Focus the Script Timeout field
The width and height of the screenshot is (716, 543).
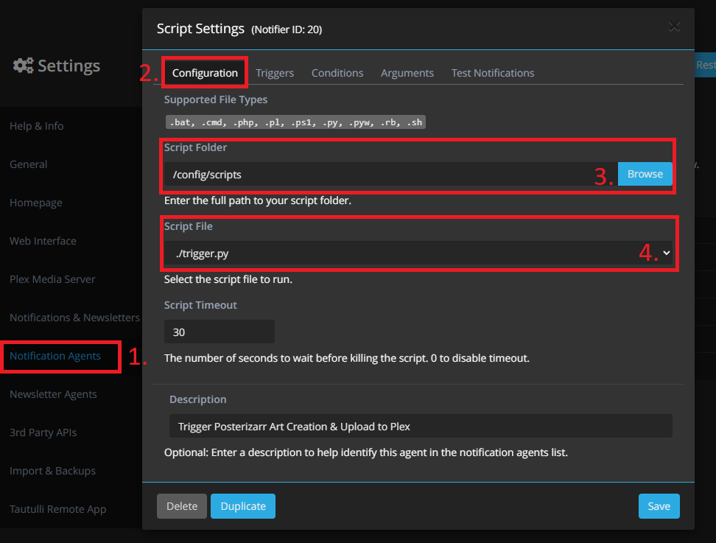click(x=219, y=332)
